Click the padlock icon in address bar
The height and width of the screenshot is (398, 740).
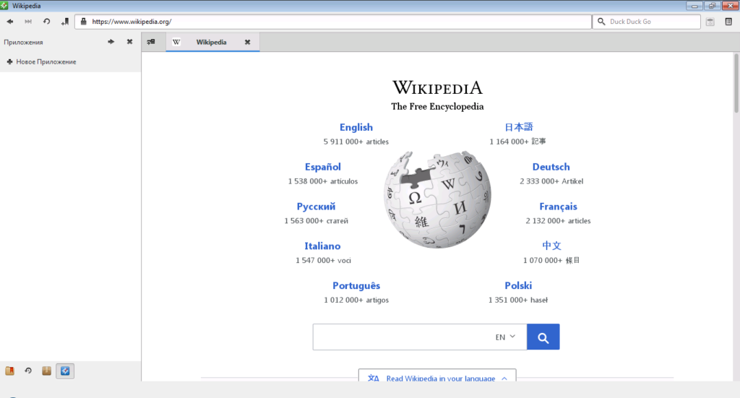(x=84, y=21)
